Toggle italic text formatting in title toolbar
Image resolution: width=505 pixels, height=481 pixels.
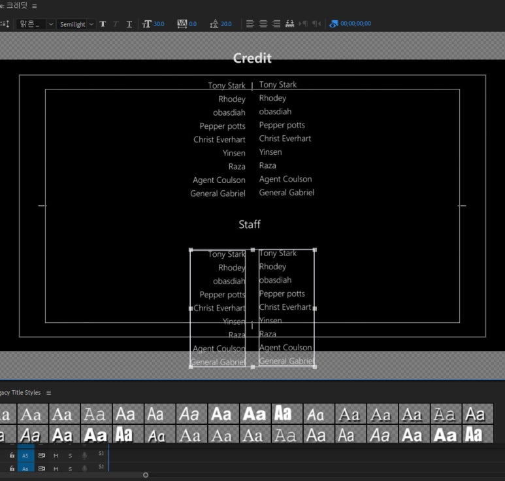point(116,24)
